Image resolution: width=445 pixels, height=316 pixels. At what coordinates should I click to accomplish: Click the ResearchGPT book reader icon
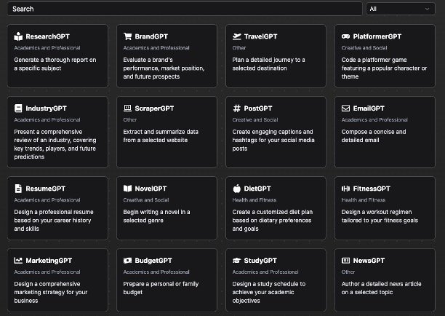[19, 36]
